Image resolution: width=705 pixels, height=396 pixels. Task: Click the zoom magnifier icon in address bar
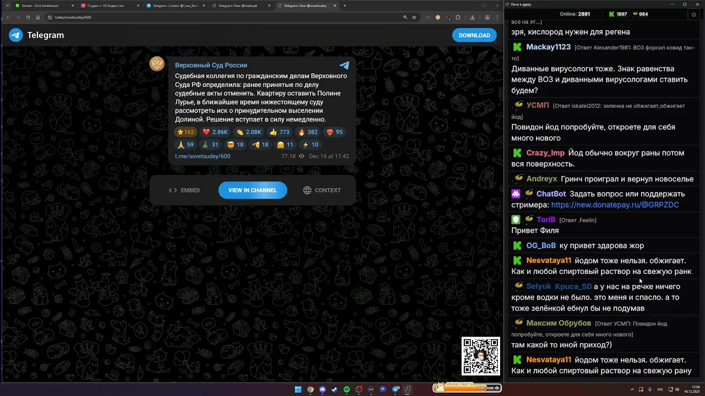[x=405, y=17]
